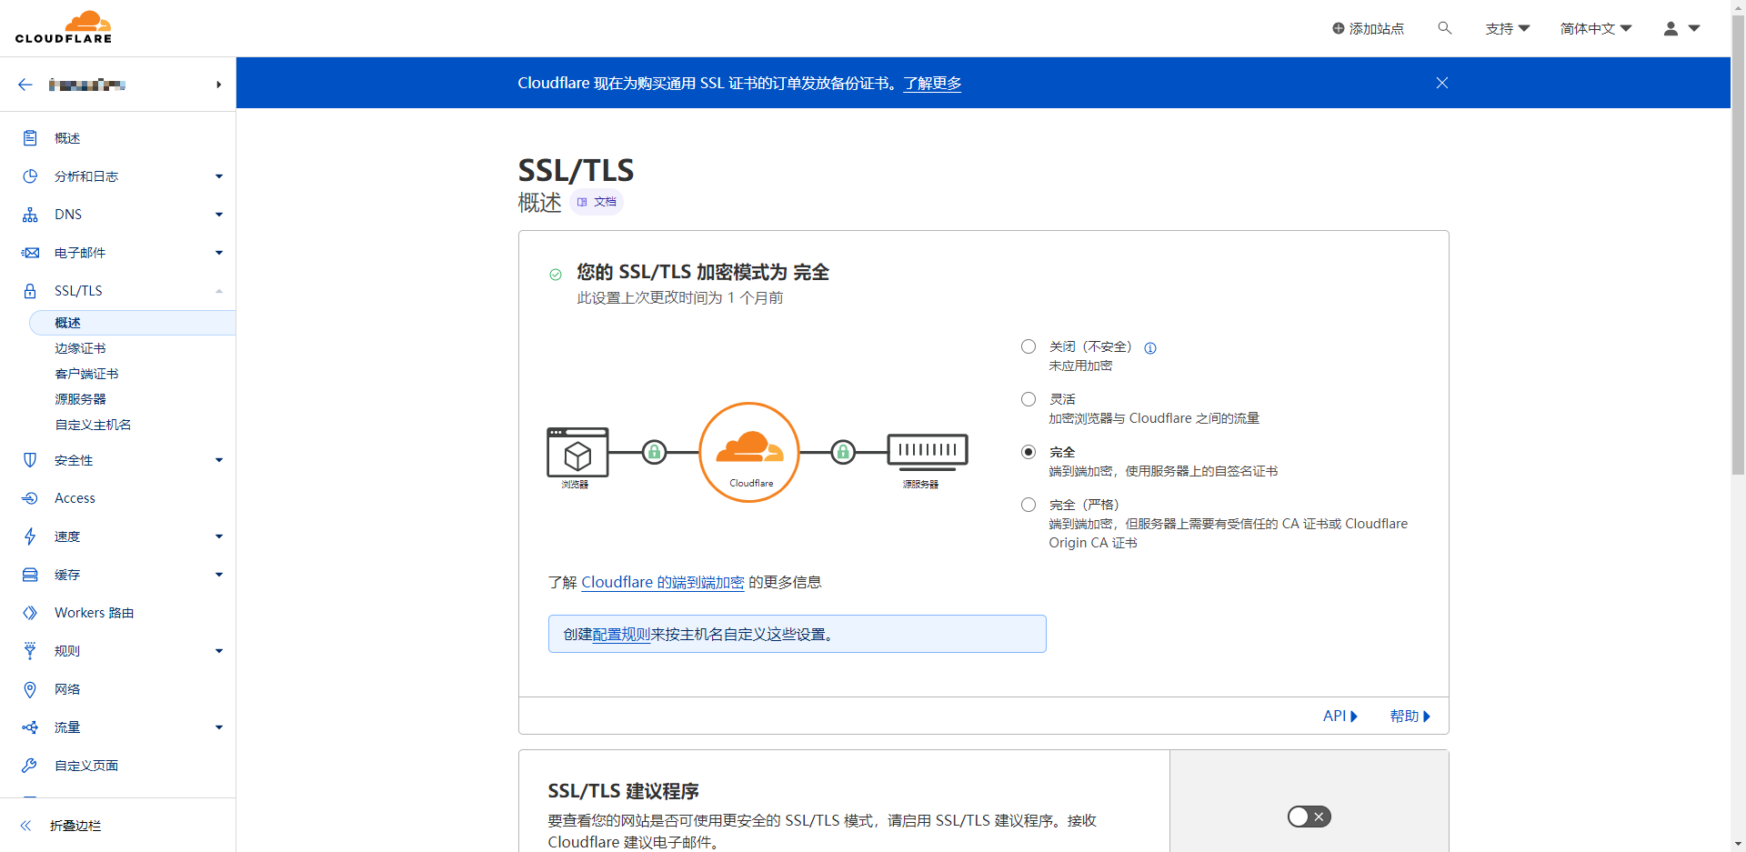Image resolution: width=1746 pixels, height=852 pixels.
Task: Click the 流量 traffic icon
Action: 30,727
